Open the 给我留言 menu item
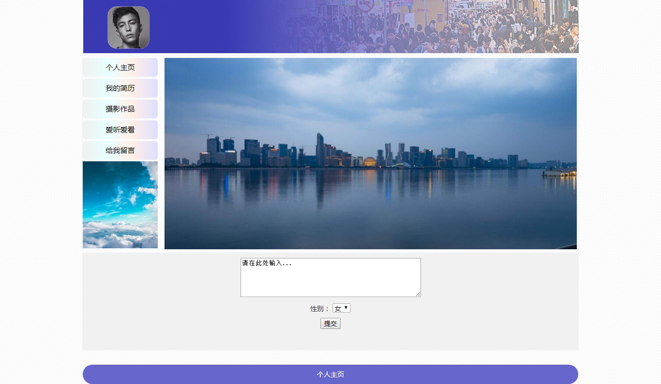The image size is (661, 384). pos(120,150)
